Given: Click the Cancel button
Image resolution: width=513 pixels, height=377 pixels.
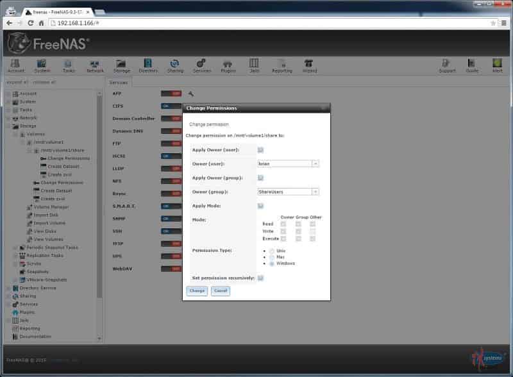Looking at the screenshot, I should [x=220, y=291].
